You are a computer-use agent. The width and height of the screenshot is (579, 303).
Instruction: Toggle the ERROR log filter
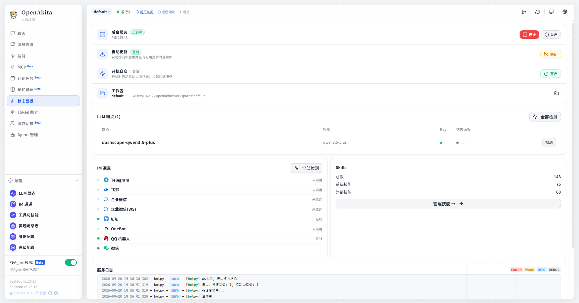(516, 270)
